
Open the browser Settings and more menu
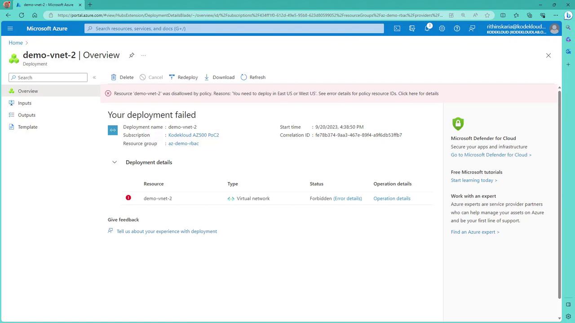(x=556, y=15)
